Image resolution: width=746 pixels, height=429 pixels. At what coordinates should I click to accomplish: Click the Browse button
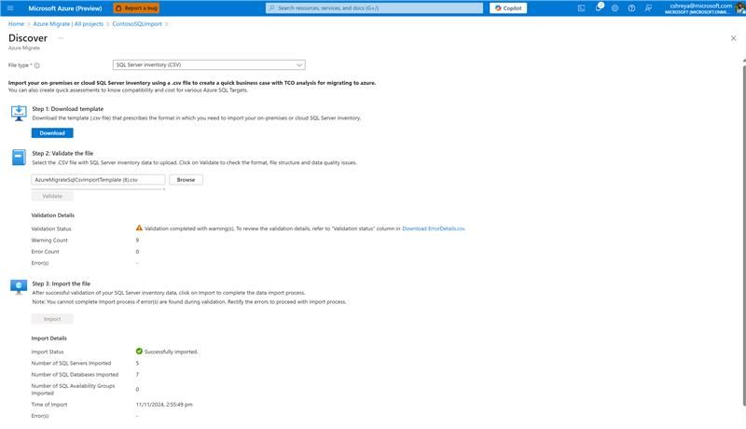186,180
